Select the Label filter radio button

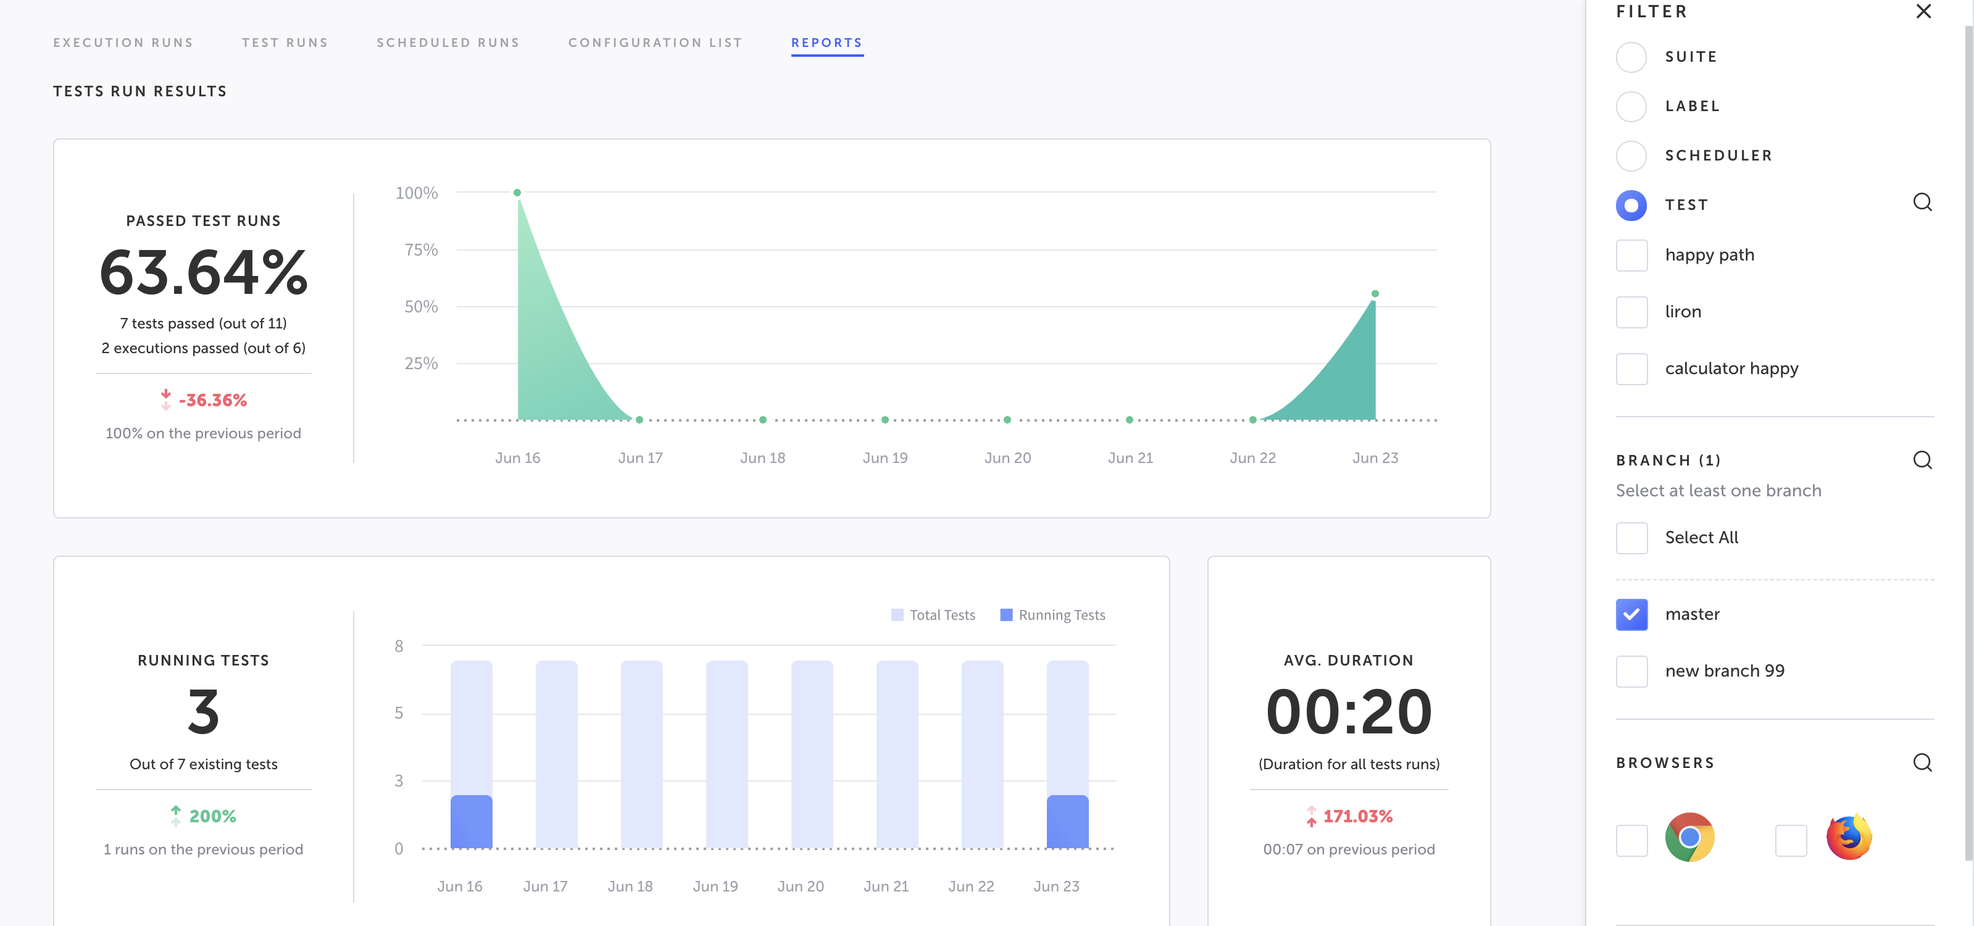coord(1631,107)
